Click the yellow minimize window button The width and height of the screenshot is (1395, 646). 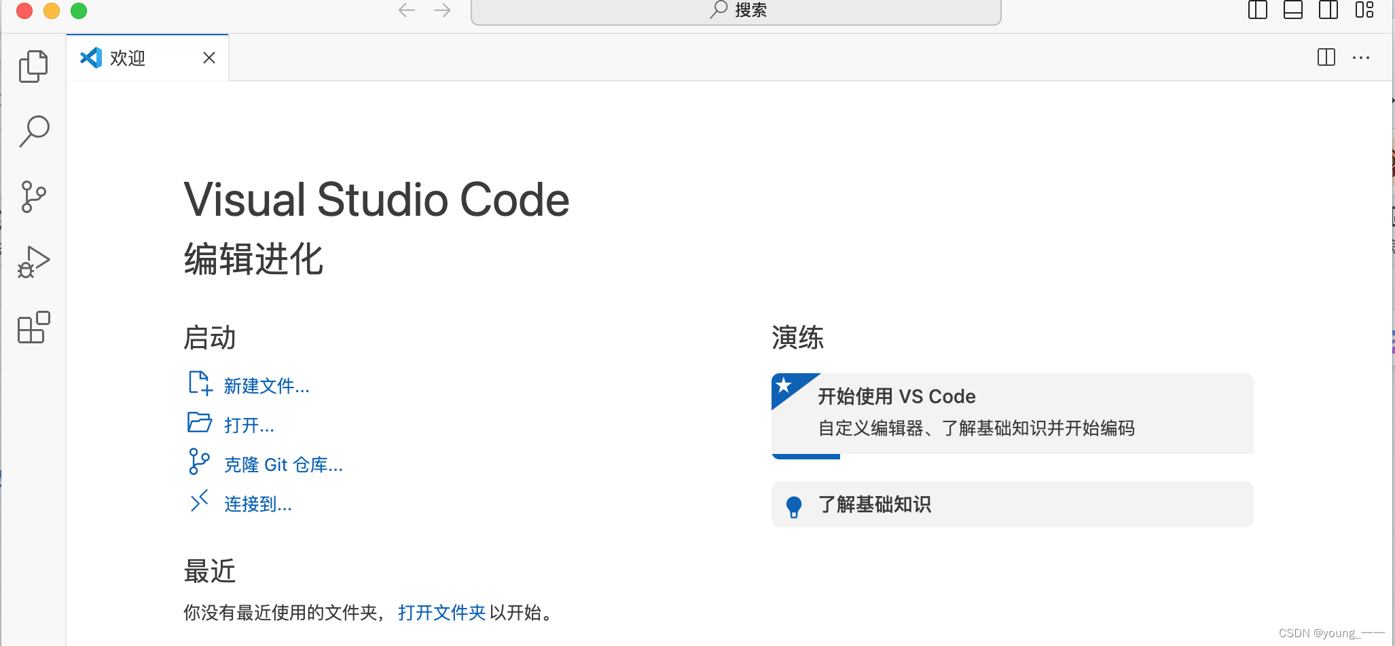point(52,10)
